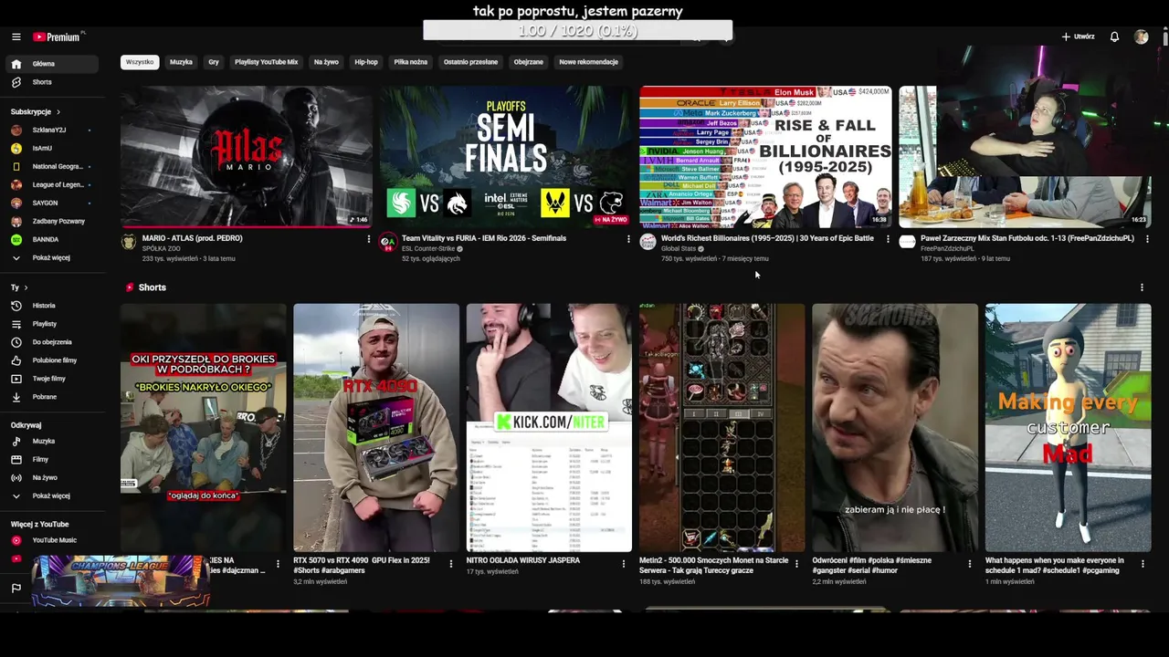
Task: Open options for Paweł Zarzeczny video
Action: [x=1147, y=239]
